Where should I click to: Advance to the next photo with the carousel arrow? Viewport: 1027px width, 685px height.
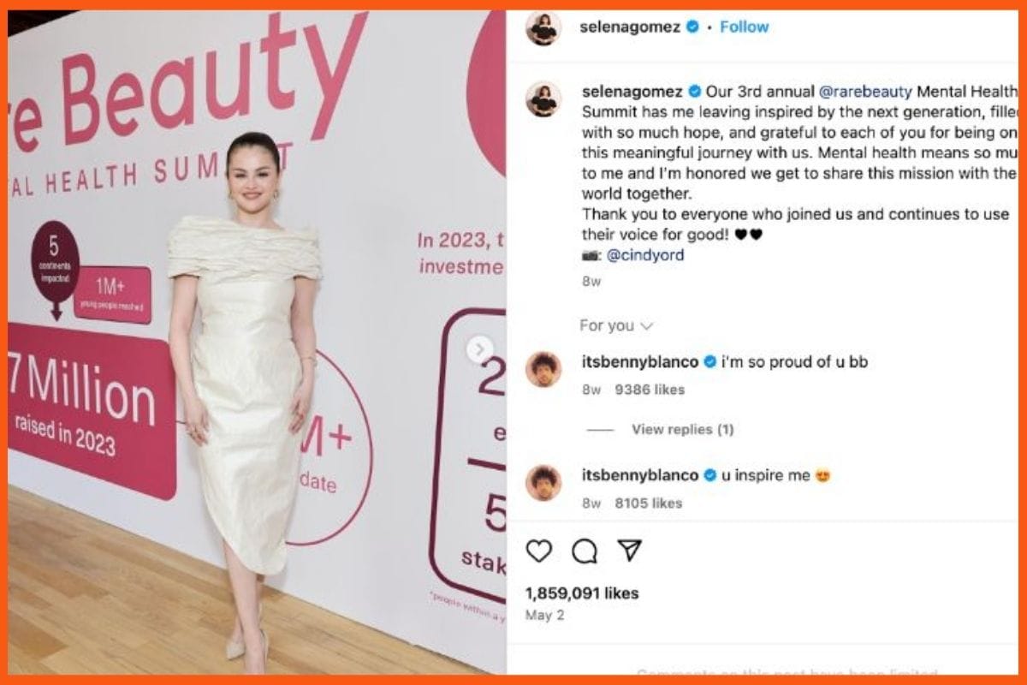tap(479, 349)
